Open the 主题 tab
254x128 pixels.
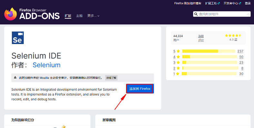point(79,16)
